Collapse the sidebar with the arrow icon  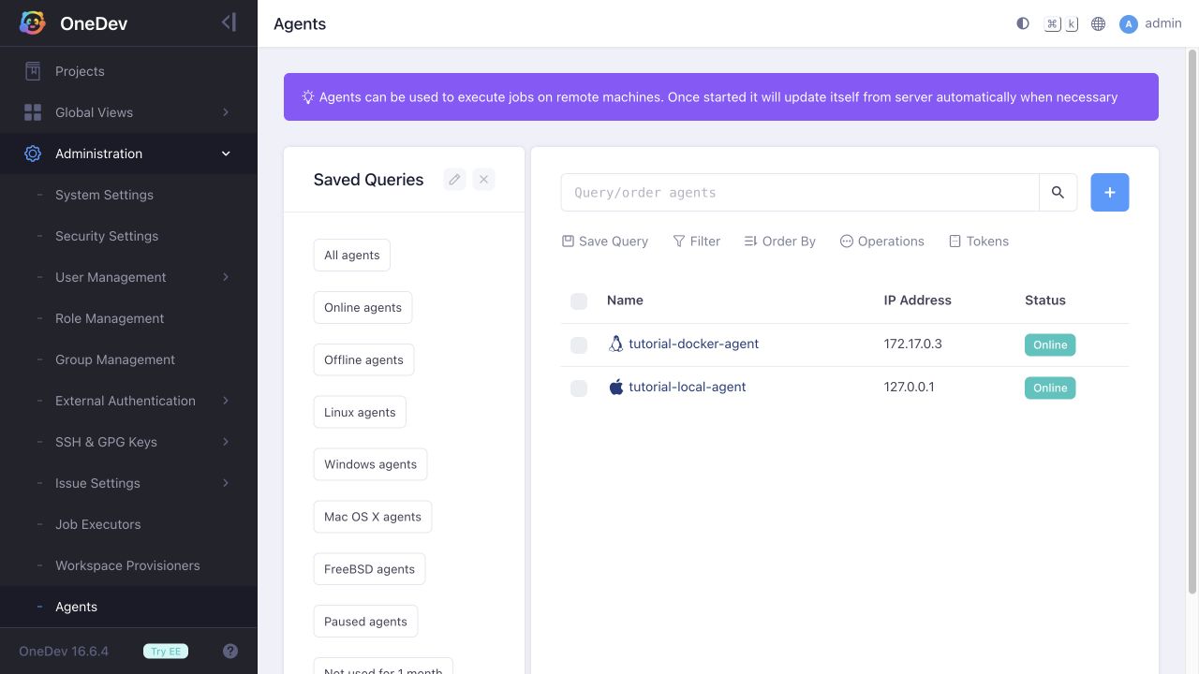coord(229,22)
